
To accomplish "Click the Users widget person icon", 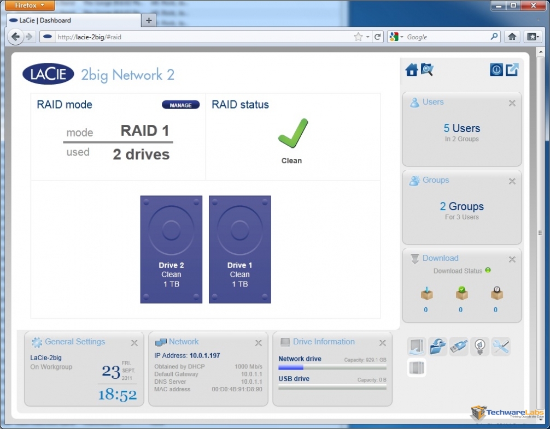I will point(414,102).
